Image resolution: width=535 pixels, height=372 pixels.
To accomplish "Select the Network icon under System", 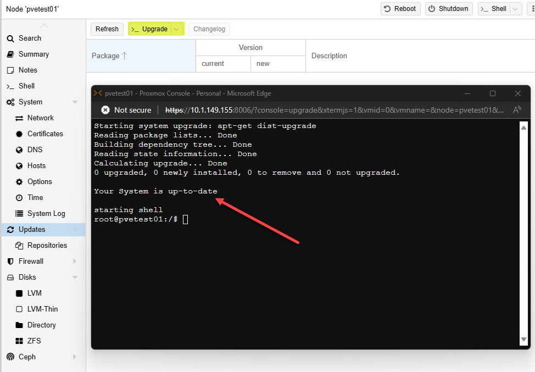I will point(19,118).
